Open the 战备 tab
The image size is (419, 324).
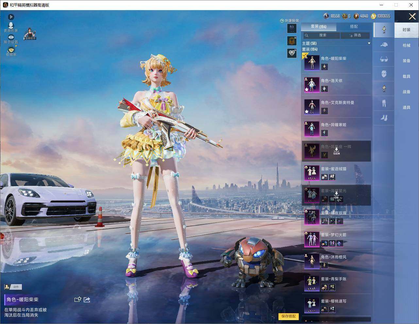(x=406, y=92)
